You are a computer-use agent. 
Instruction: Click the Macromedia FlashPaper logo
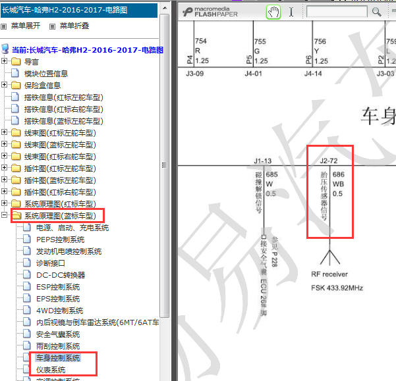pyautogui.click(x=210, y=12)
